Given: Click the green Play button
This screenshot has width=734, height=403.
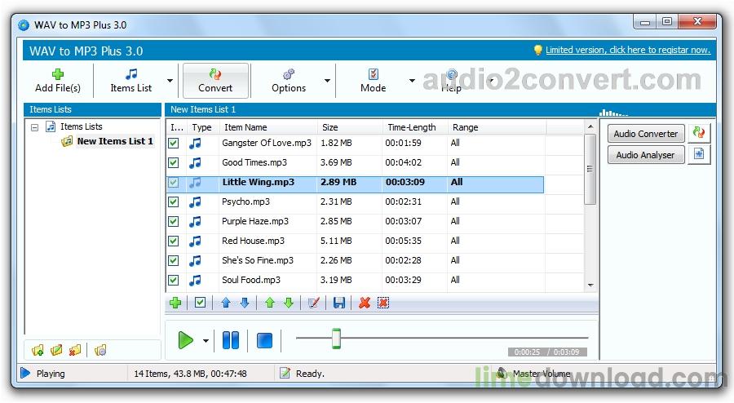Looking at the screenshot, I should [185, 340].
